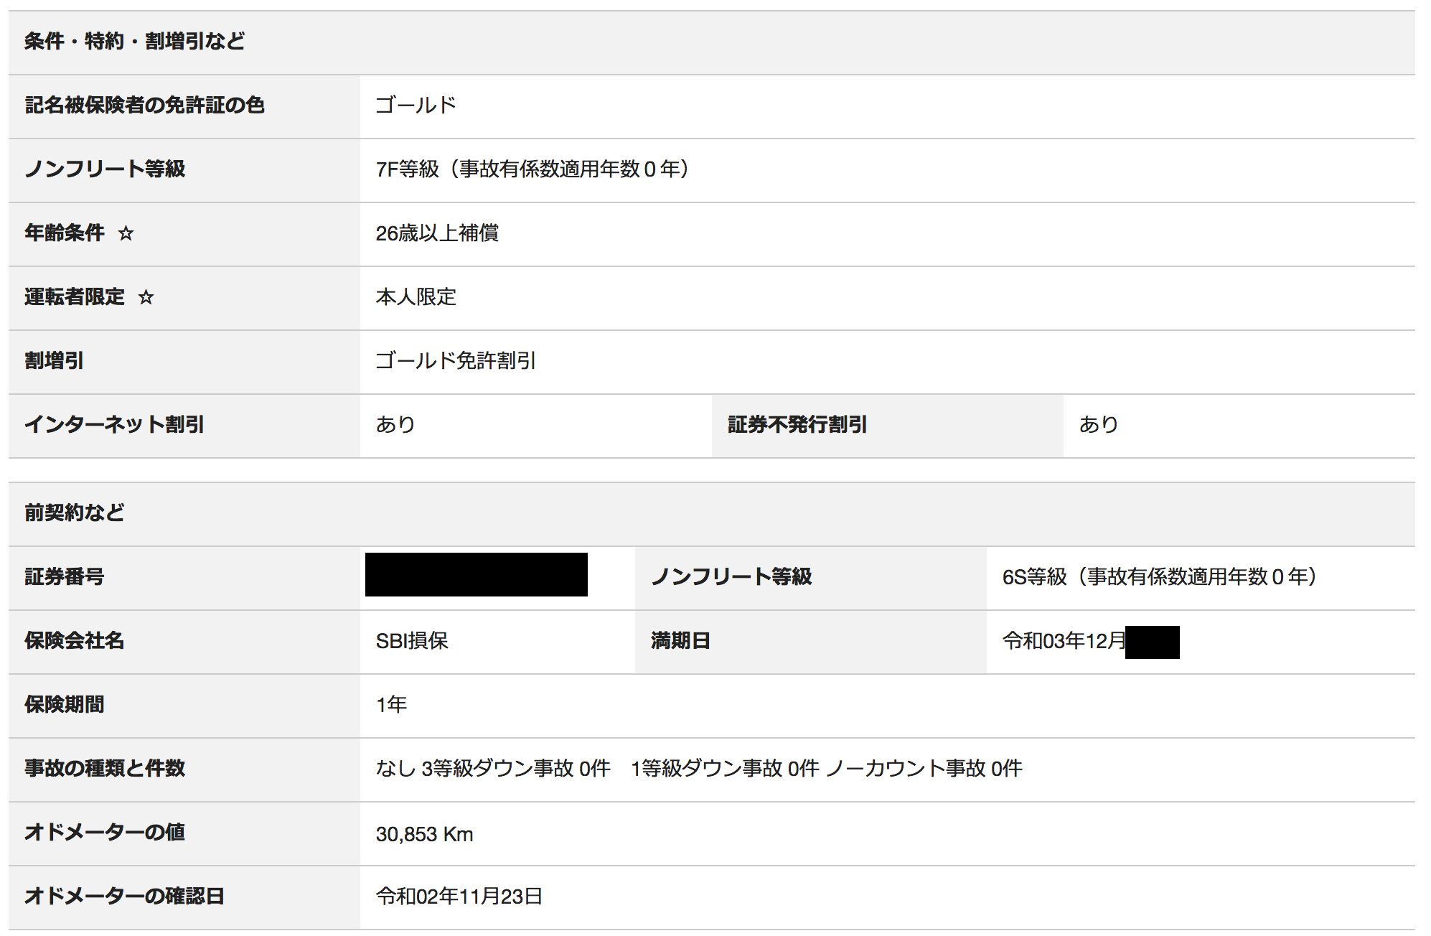Click the 30,853 Km odometer value
1431x936 pixels.
pos(424,834)
